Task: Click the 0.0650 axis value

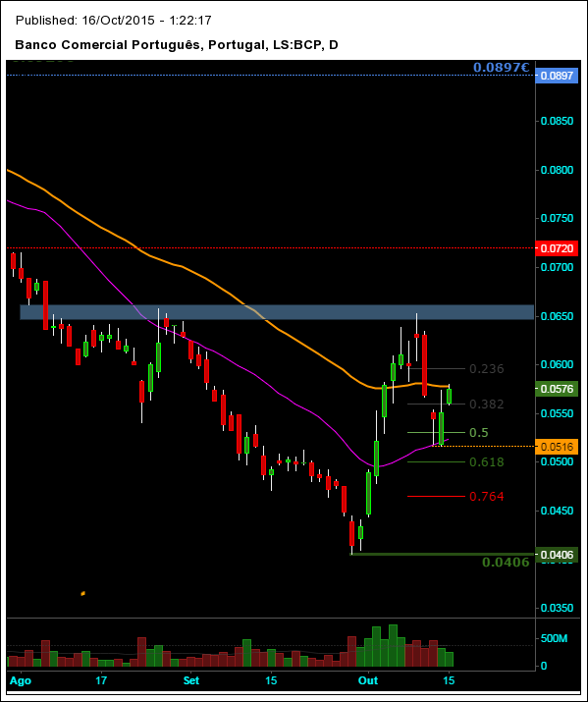Action: click(557, 316)
